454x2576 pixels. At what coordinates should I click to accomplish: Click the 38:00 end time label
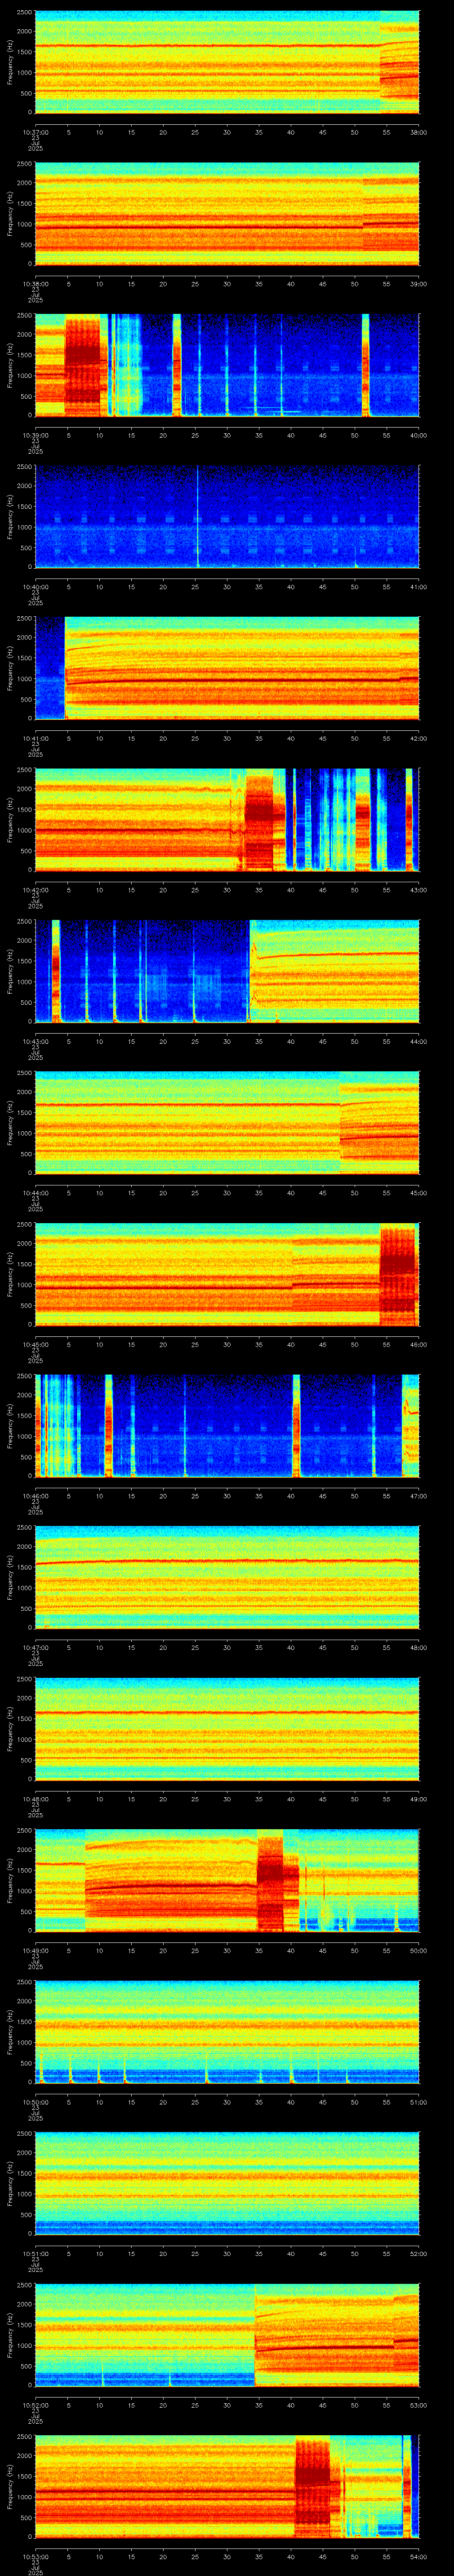click(418, 131)
